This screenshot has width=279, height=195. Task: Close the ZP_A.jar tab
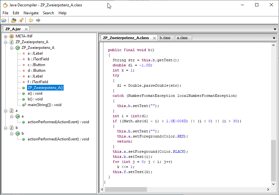(x=26, y=29)
